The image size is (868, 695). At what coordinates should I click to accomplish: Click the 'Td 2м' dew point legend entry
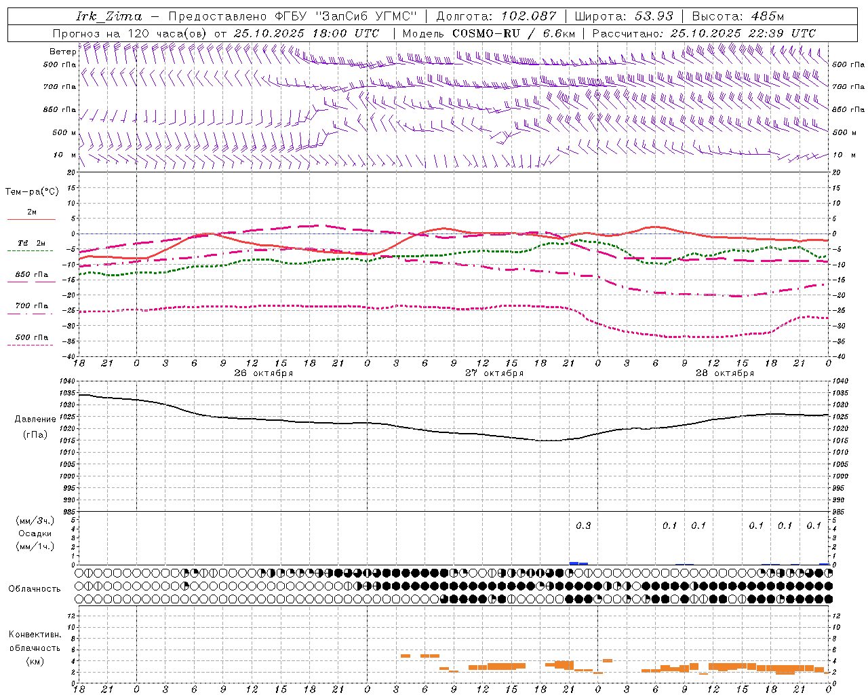(32, 243)
